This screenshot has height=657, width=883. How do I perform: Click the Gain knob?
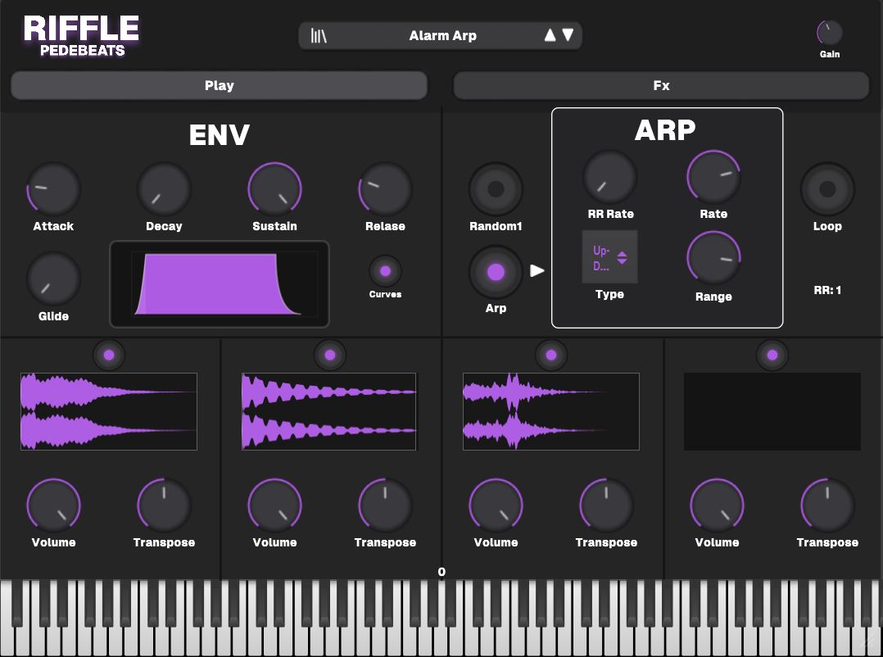pos(829,33)
